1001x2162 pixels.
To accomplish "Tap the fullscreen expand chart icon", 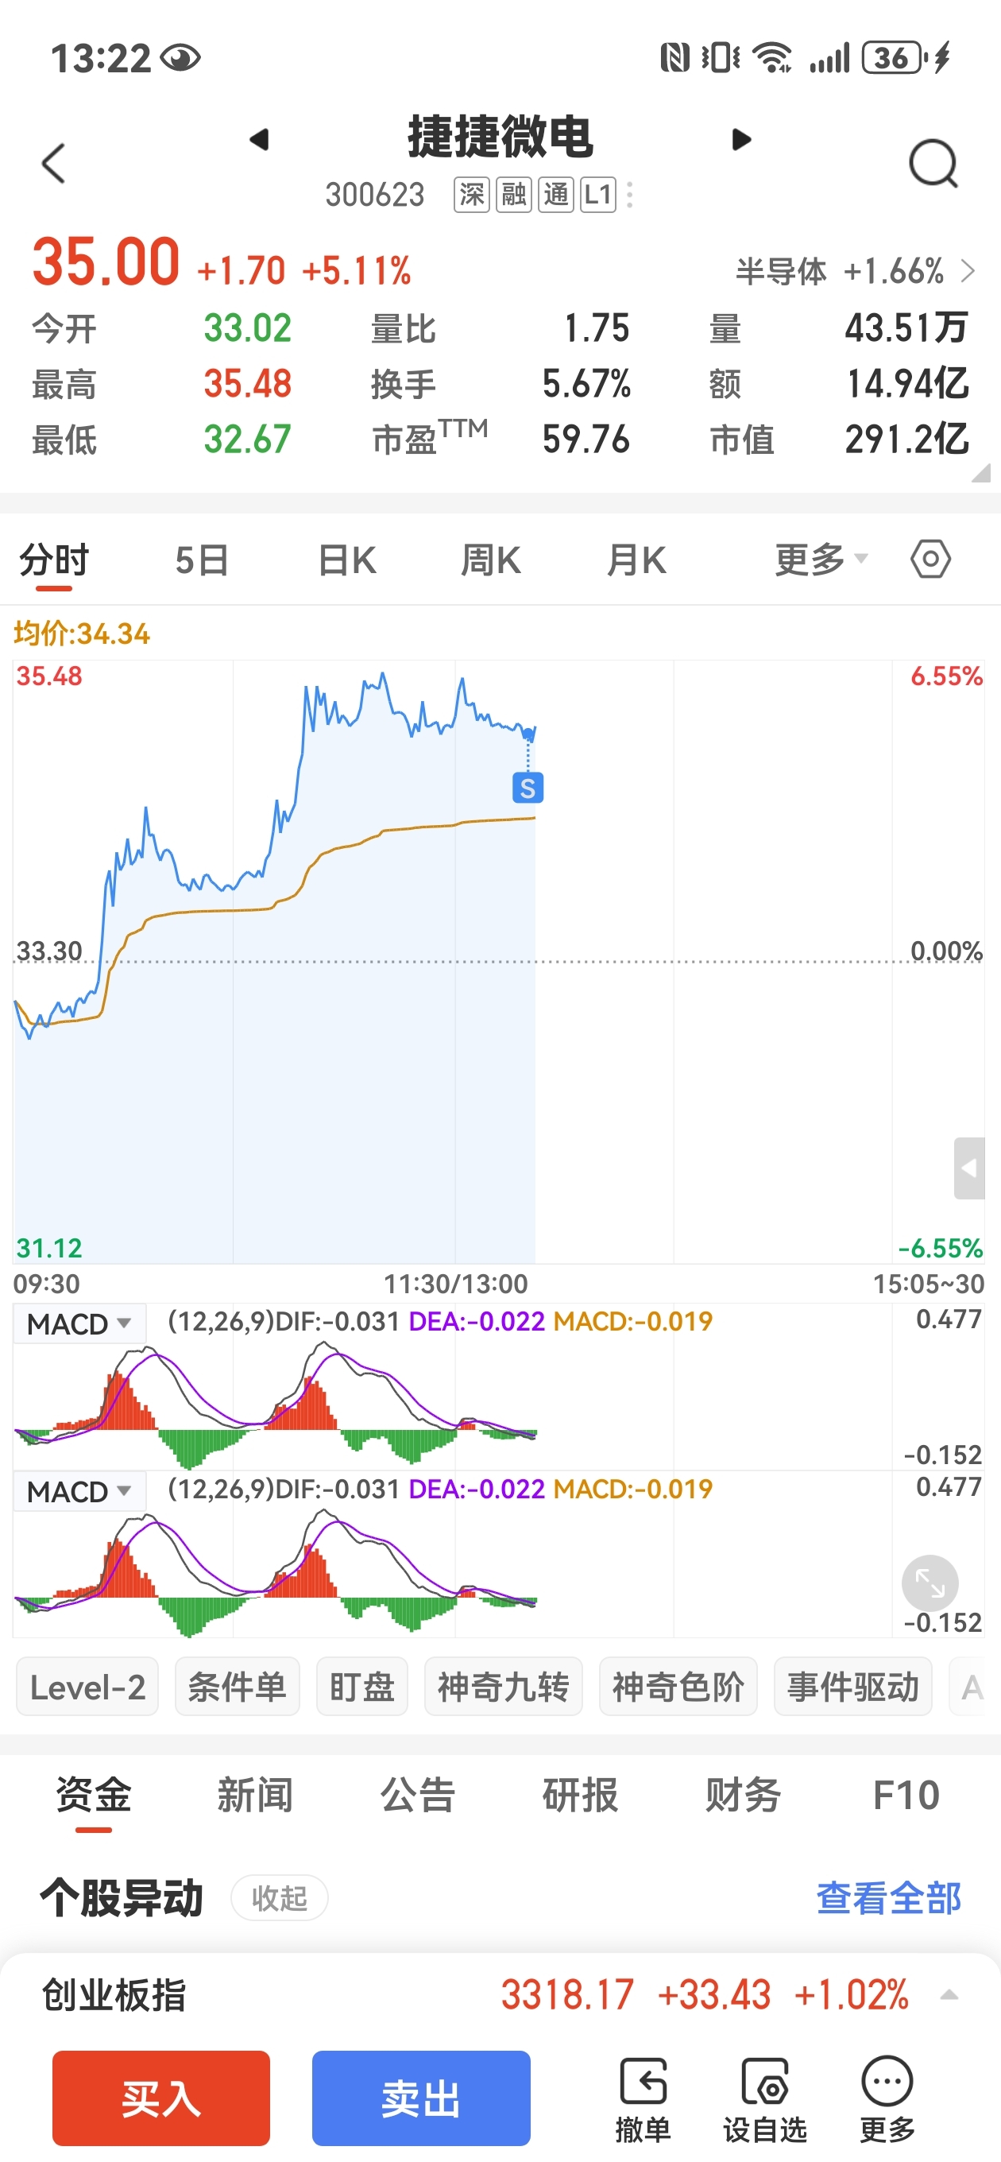I will pos(929,1583).
